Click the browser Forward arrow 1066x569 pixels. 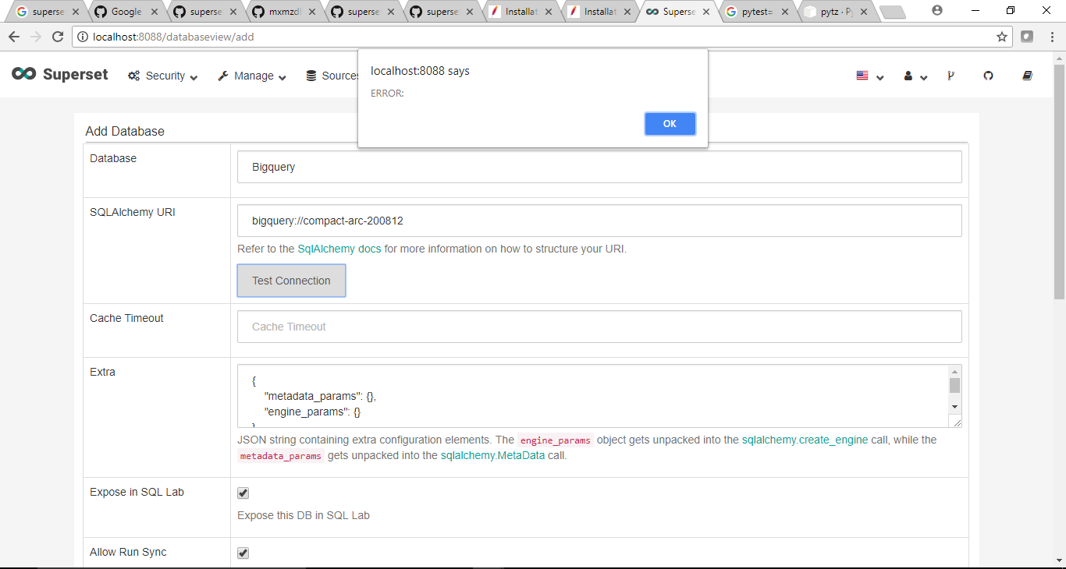pos(36,37)
